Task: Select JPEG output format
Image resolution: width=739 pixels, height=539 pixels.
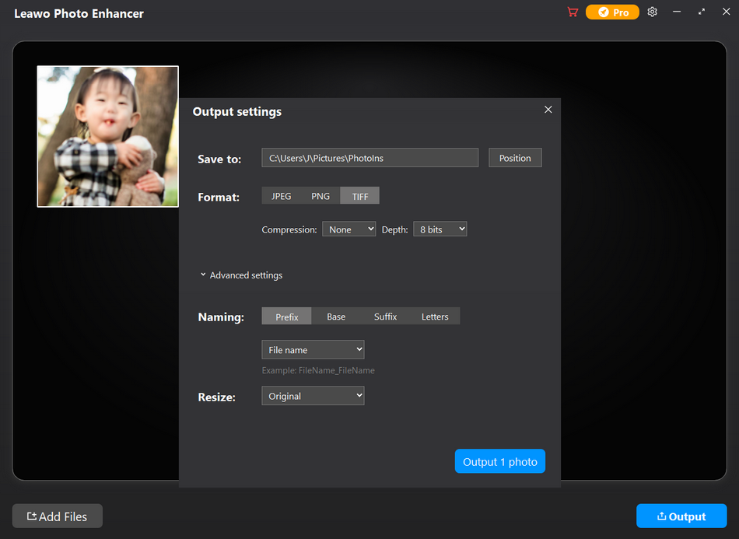Action: click(281, 196)
